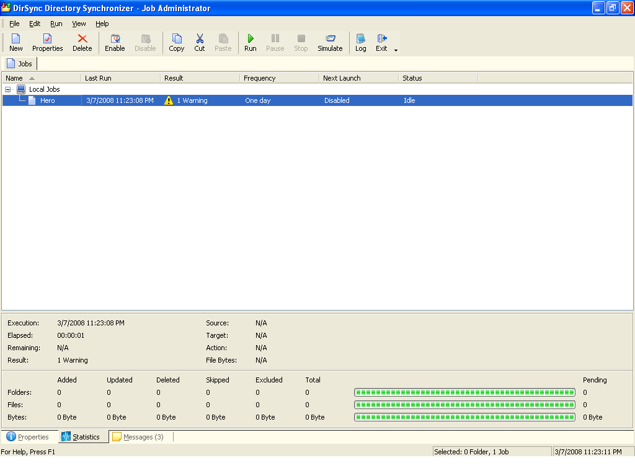
Task: Click the greyed Disable toolbar icon
Action: (x=145, y=43)
